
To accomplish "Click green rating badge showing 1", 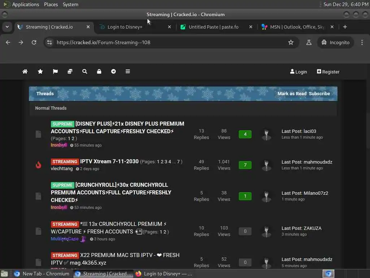I will (245, 196).
